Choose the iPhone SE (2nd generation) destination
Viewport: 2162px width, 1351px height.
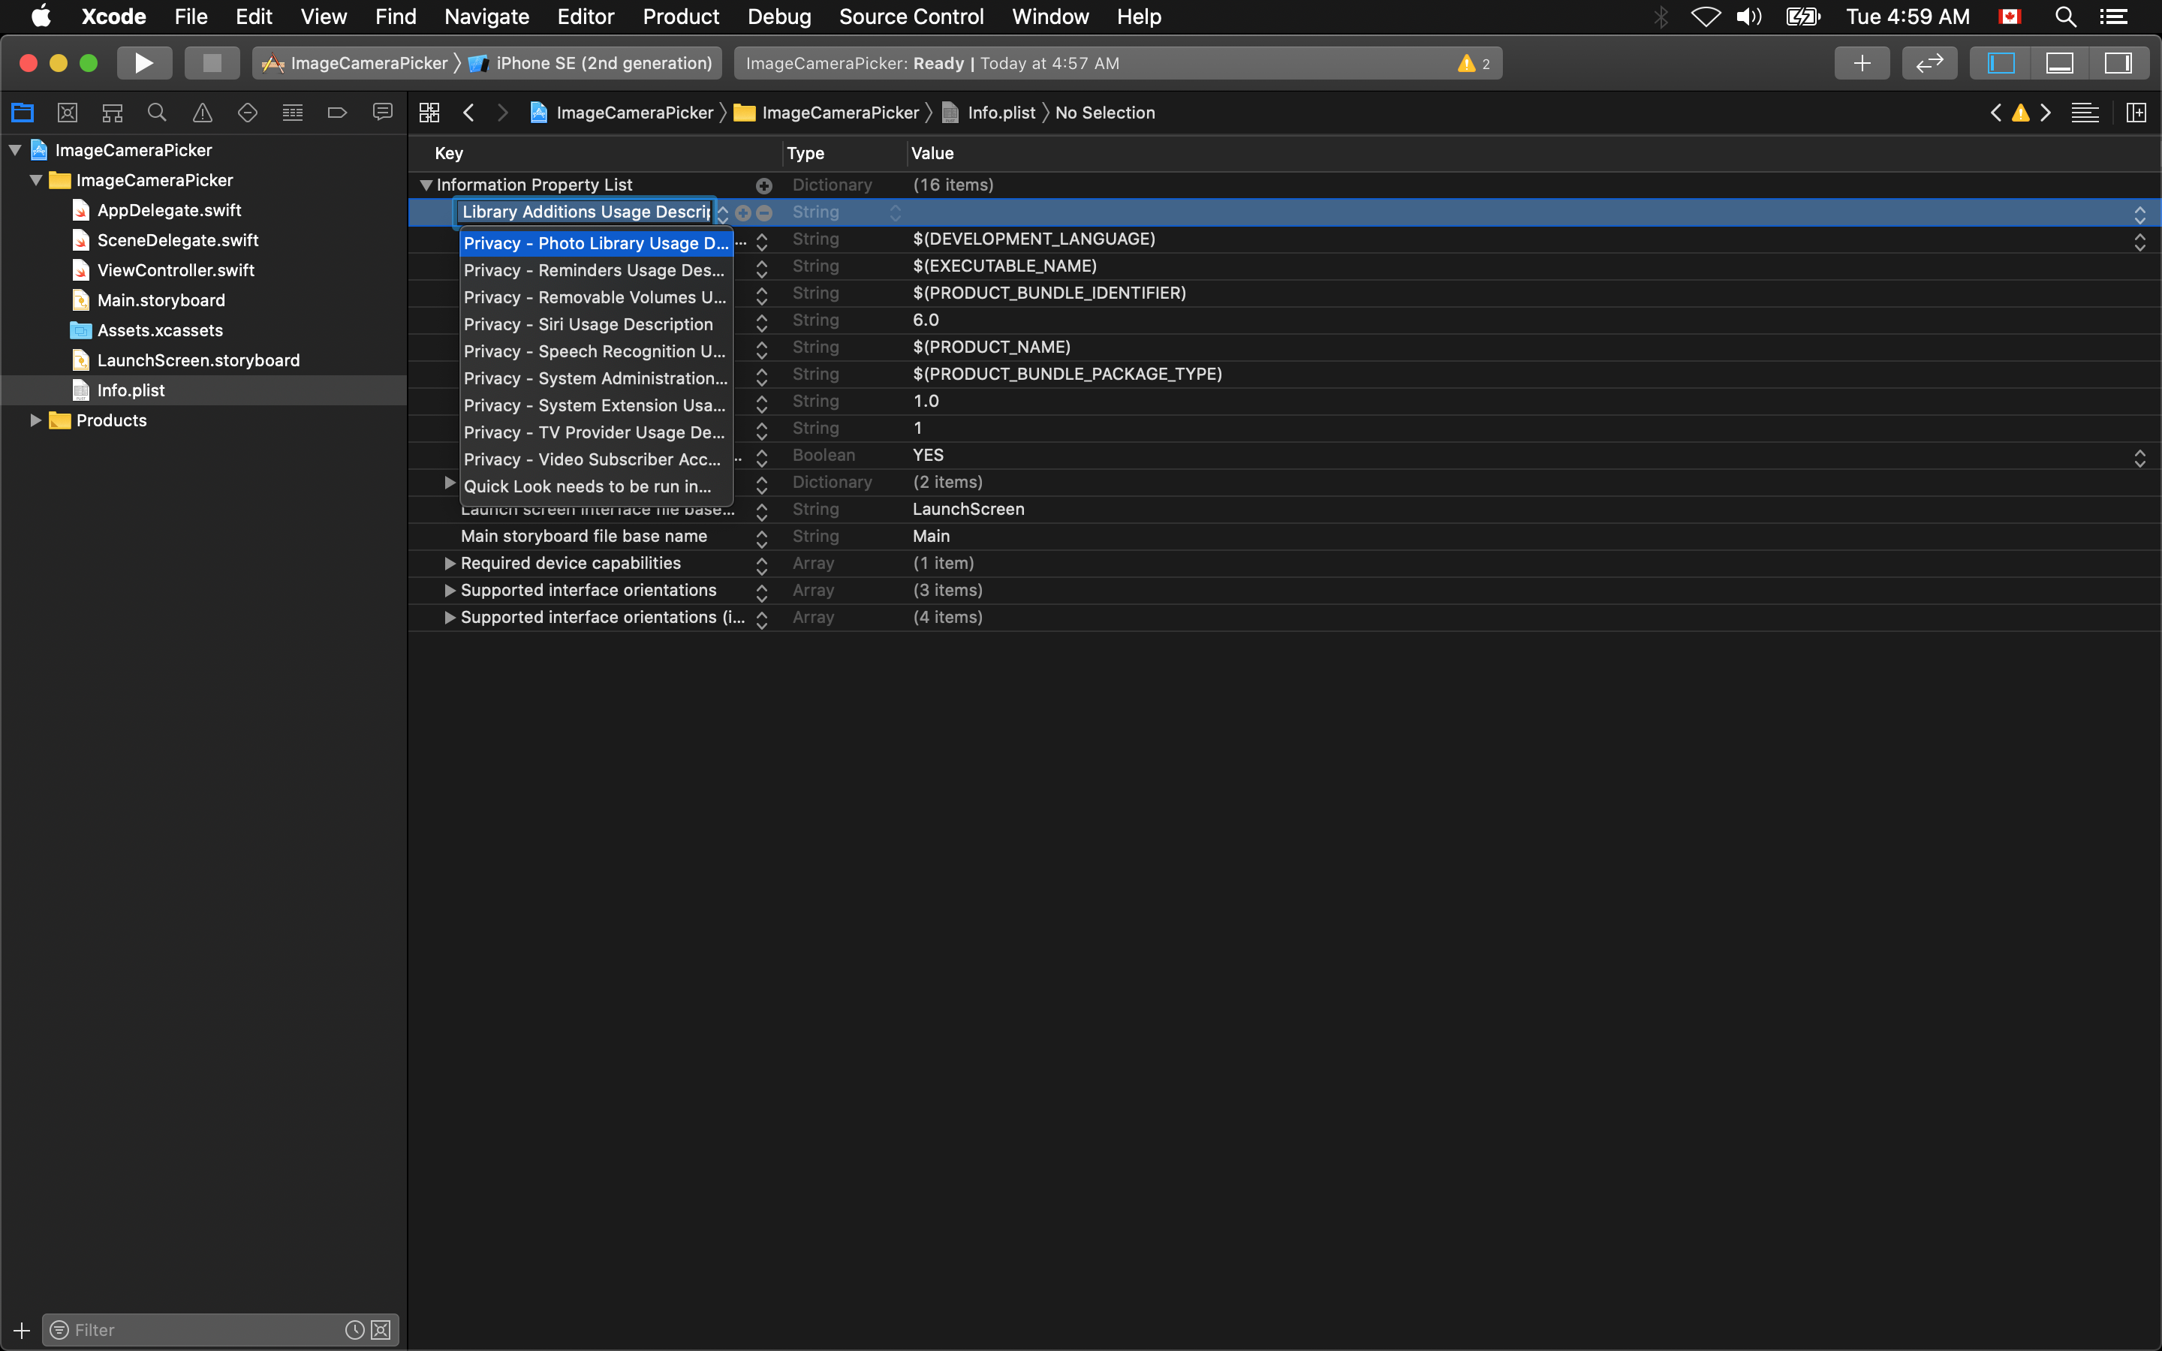(591, 64)
